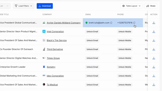Viewport: 162px width, 91px height.
Task: Download action icon for Tz Medical row
Action: [x=154, y=85]
